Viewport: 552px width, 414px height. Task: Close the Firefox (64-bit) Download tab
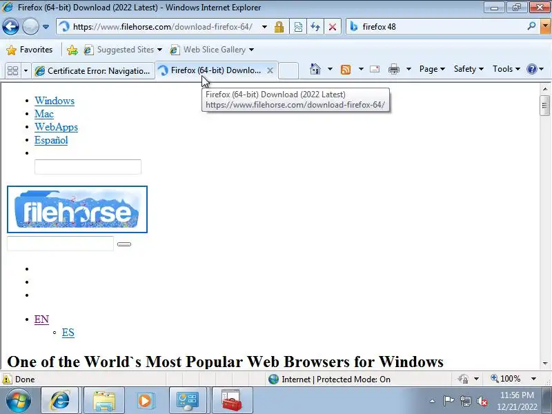270,70
